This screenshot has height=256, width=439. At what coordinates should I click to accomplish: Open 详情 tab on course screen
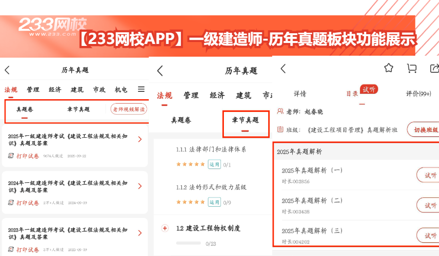pyautogui.click(x=300, y=94)
